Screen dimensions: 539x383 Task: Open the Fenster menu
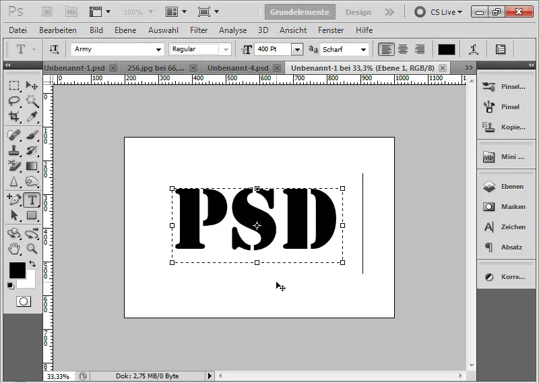click(331, 30)
